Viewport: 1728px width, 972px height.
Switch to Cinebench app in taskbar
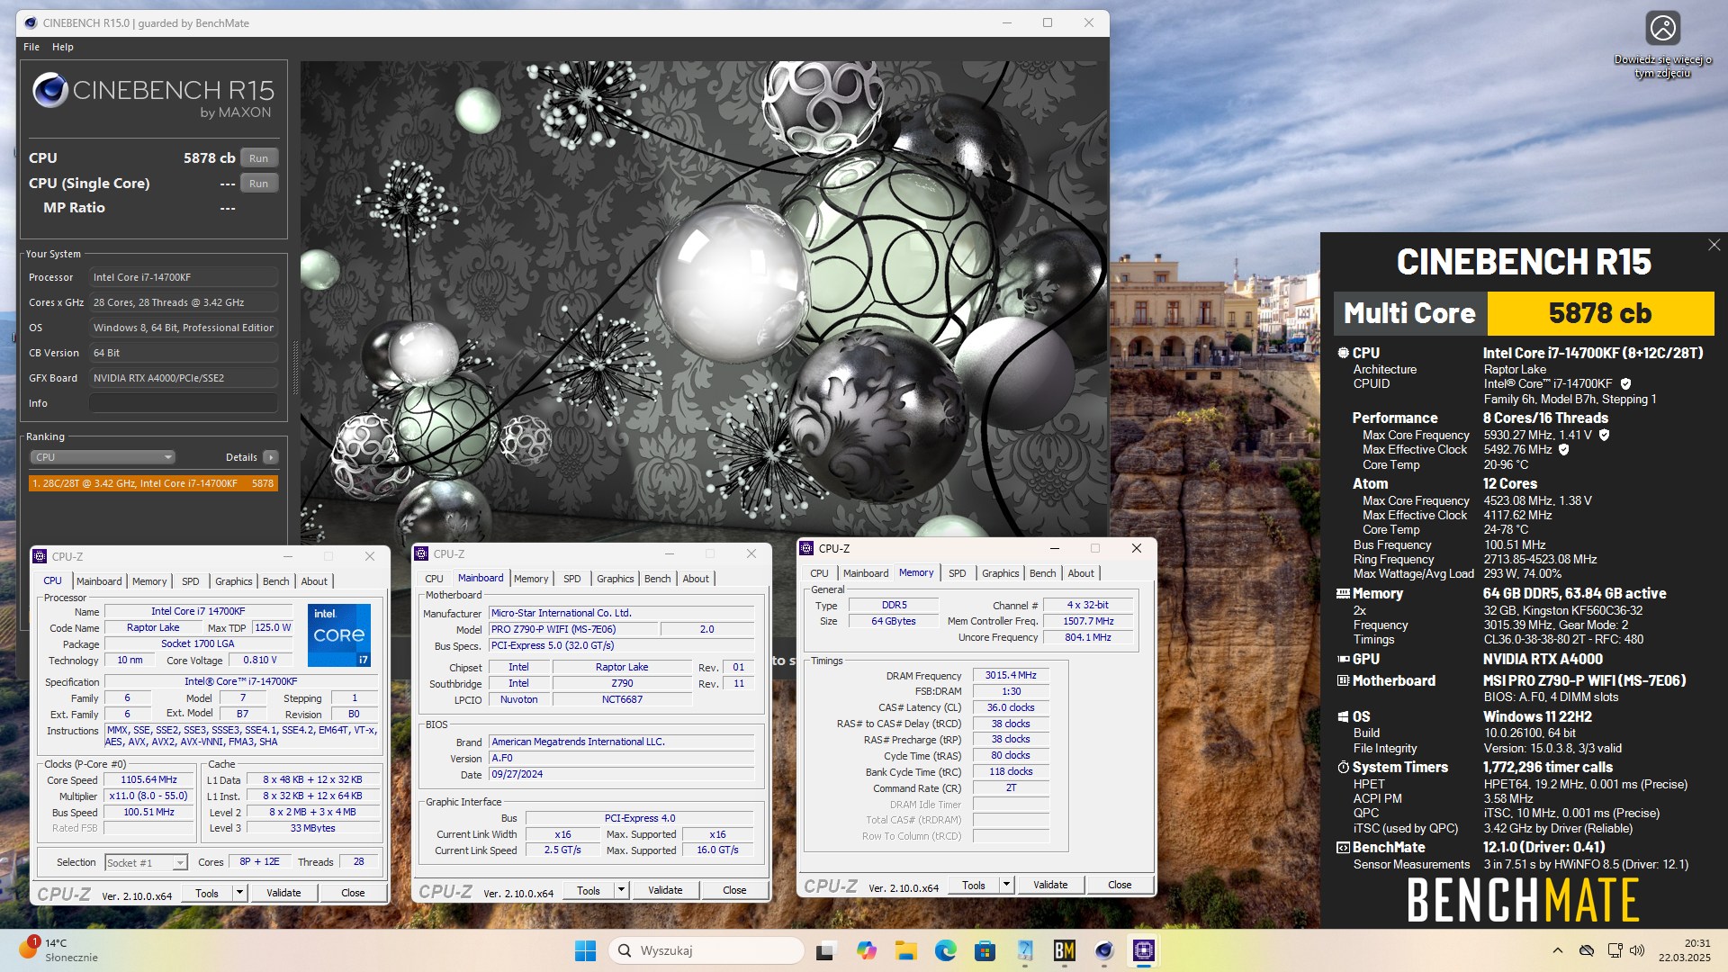point(1104,950)
